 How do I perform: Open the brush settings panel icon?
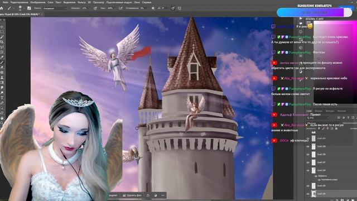click(x=29, y=8)
